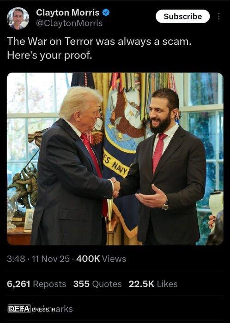Open Clayton Morris's profile avatar

(x=18, y=18)
